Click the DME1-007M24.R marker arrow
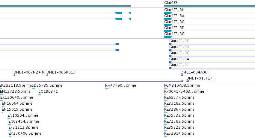The width and height of the screenshot is (255, 138). pos(14,75)
